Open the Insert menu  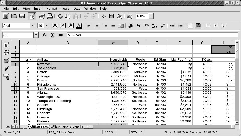click(x=38, y=9)
